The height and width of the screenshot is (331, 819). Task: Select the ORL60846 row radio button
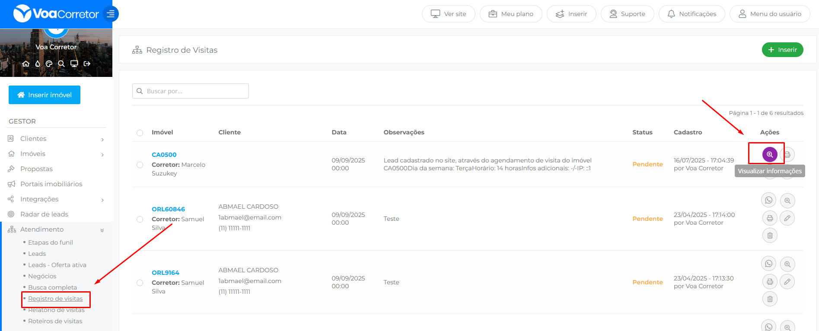[x=140, y=219]
